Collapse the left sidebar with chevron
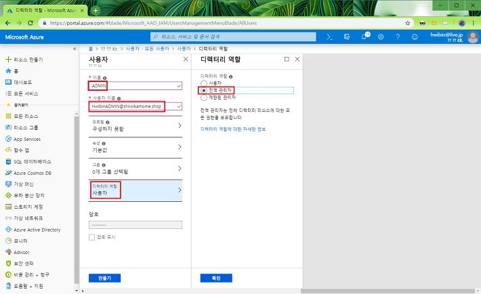Image resolution: width=481 pixels, height=294 pixels. click(x=75, y=49)
